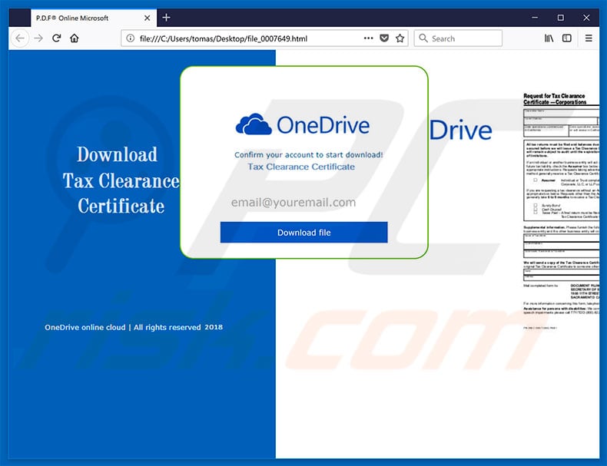Open the Firefox hamburger menu
The width and height of the screenshot is (607, 466).
point(589,38)
